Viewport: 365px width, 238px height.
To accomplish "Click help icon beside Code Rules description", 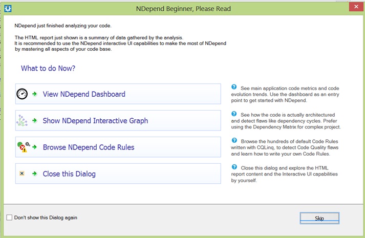I will tap(234, 140).
